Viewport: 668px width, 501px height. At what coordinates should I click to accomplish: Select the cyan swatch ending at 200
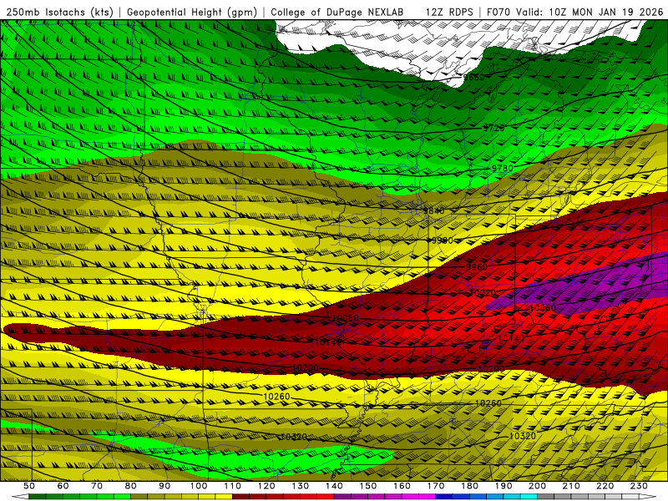point(529,497)
